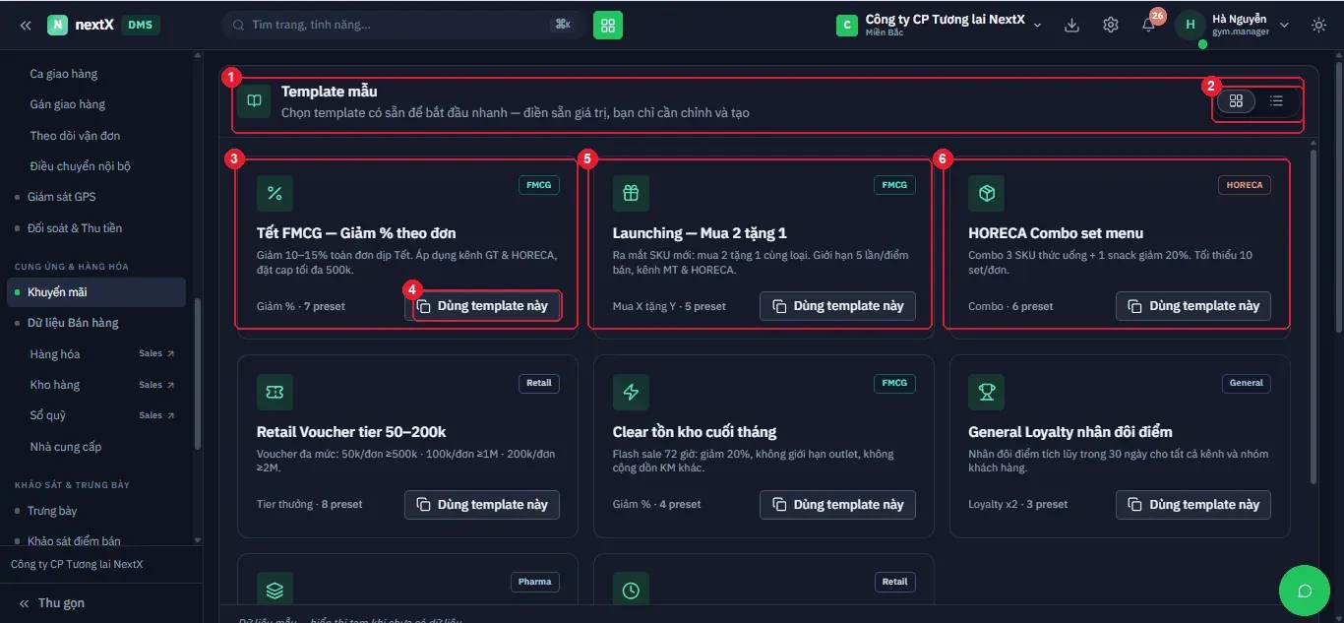The image size is (1344, 623).
Task: Click user name Hà Nguyễn
Action: [x=1240, y=19]
